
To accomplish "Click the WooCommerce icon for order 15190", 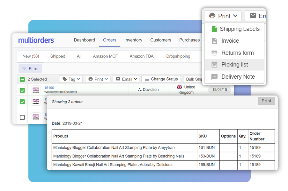I will click(36, 90).
